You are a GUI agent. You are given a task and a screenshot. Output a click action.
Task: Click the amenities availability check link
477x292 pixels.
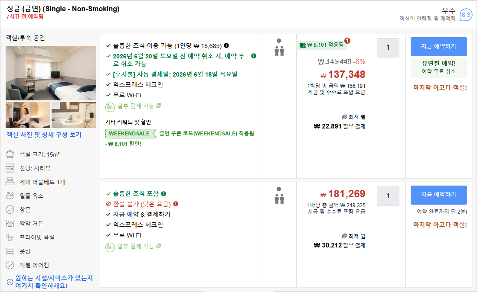click(54, 282)
